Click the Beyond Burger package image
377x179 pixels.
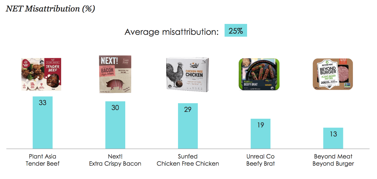click(333, 74)
